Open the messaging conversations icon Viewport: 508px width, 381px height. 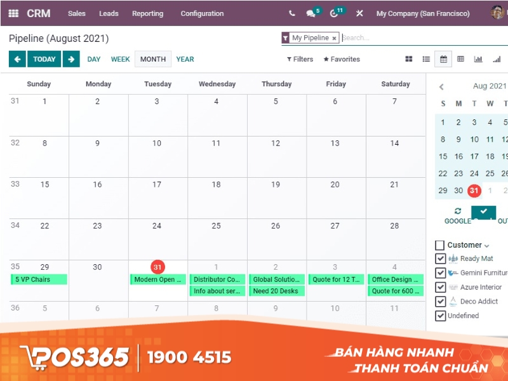pyautogui.click(x=310, y=13)
